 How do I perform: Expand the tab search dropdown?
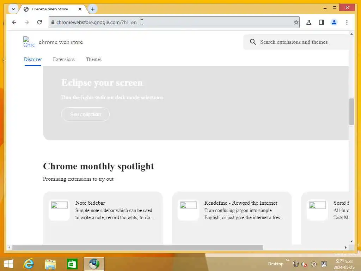coord(13,9)
